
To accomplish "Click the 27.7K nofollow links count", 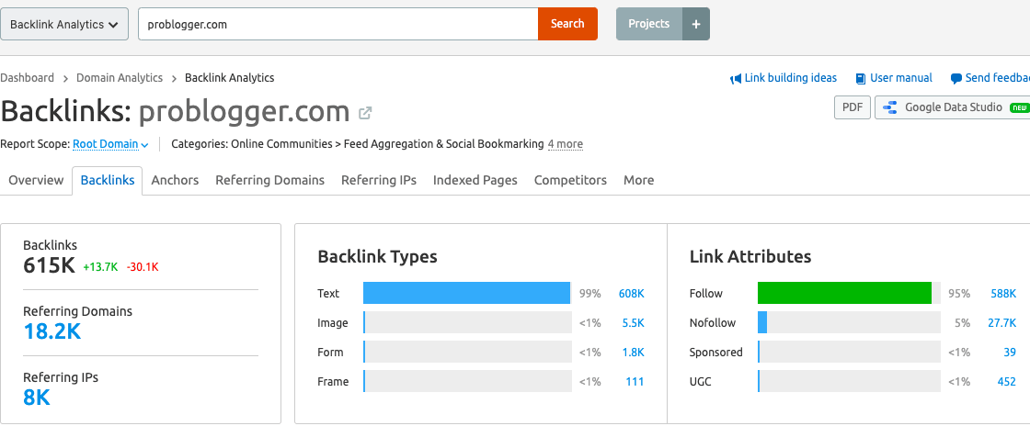I will click(x=1001, y=323).
